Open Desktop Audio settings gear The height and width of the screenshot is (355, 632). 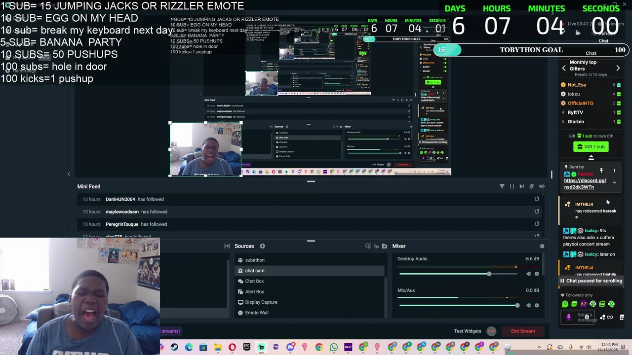537,274
